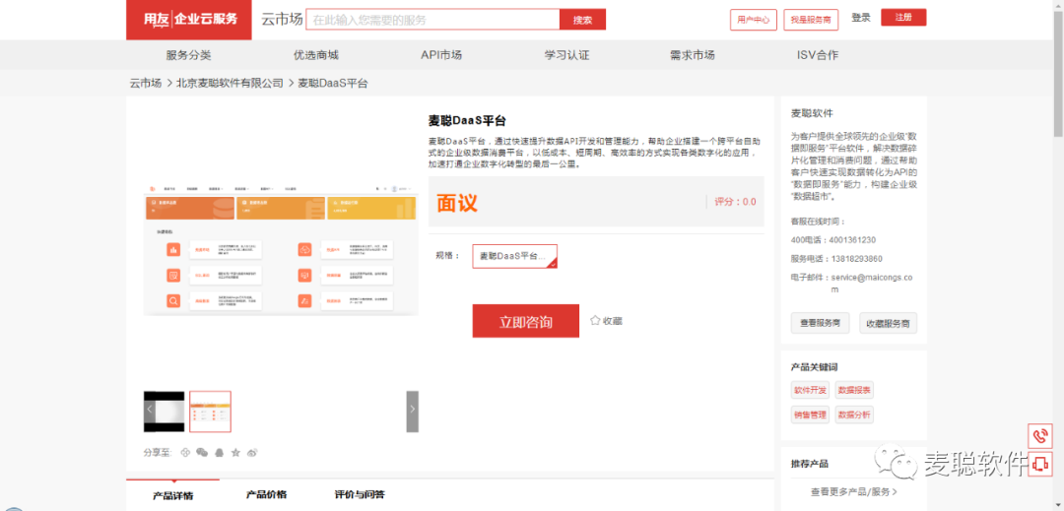
Task: Open the mobile device floating icon
Action: tap(1039, 465)
